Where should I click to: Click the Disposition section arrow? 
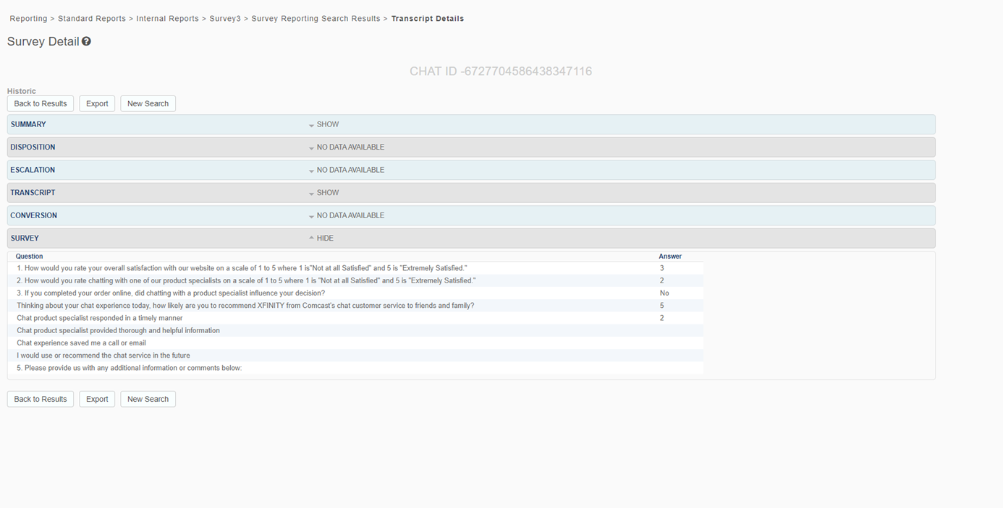click(x=311, y=148)
